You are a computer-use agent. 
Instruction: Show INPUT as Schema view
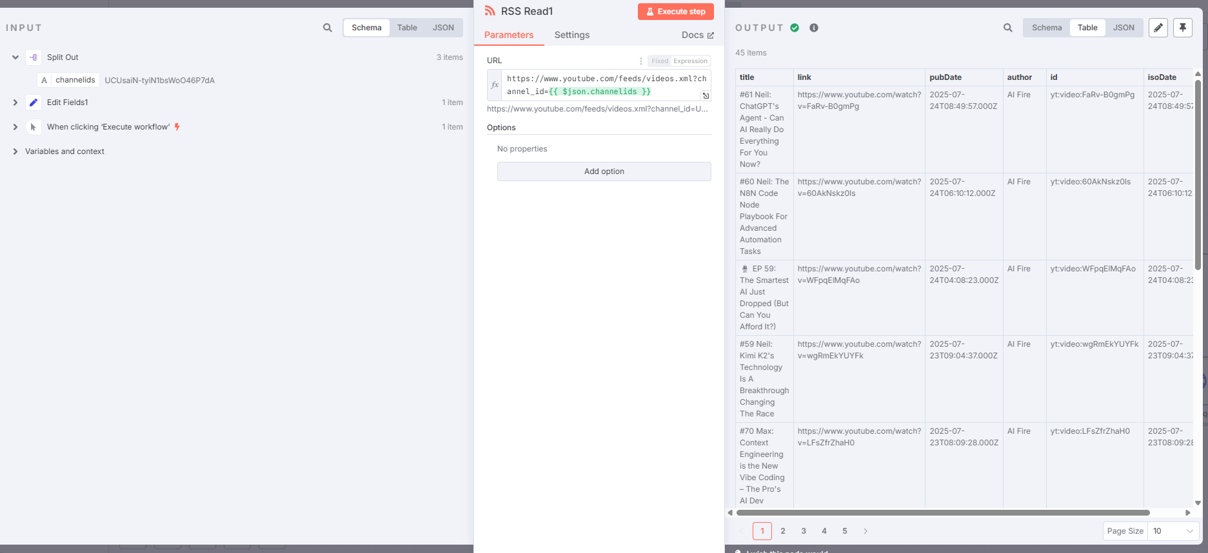coord(366,28)
